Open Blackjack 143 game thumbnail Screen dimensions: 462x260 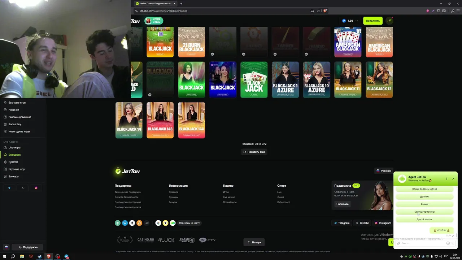pyautogui.click(x=160, y=120)
